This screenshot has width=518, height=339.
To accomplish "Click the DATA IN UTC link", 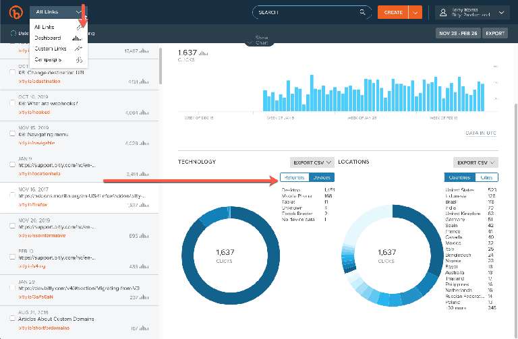I will coord(481,133).
